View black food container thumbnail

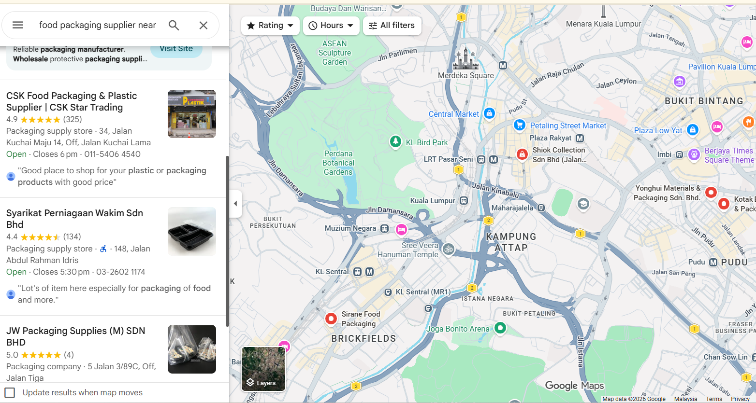click(x=192, y=232)
